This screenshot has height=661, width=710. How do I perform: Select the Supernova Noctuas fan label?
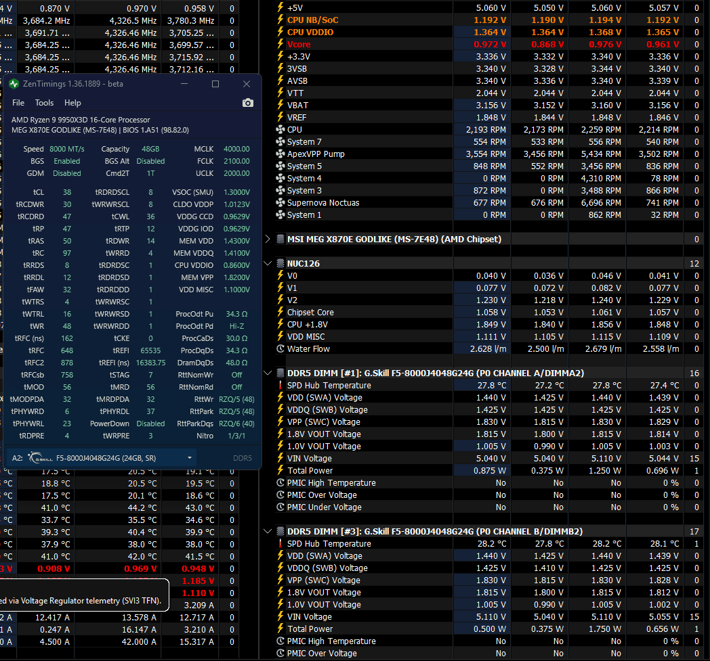pos(323,203)
